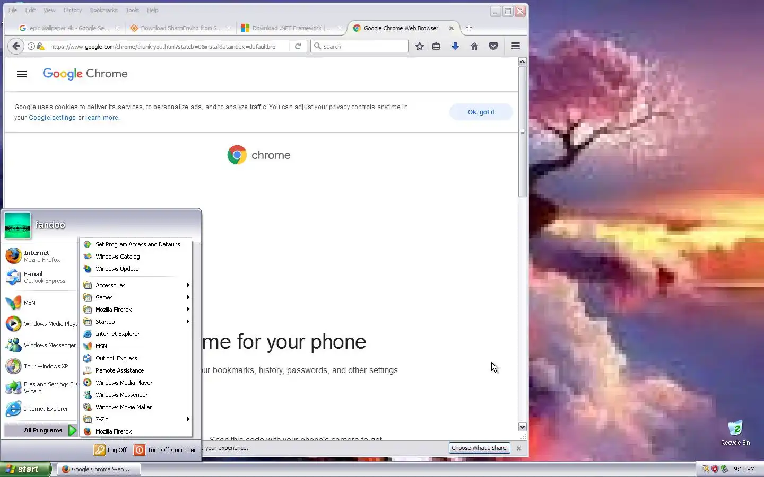Screen dimensions: 764x477
Task: Go to the Firefox home page via the house icon
Action: pos(474,46)
